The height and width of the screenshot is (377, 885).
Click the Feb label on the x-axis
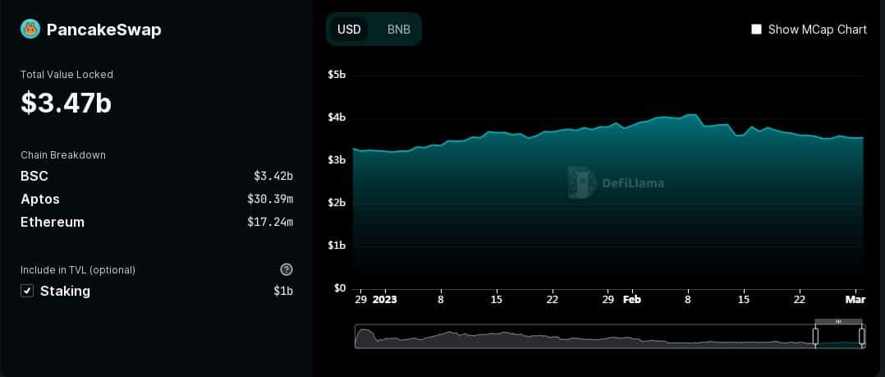click(631, 300)
